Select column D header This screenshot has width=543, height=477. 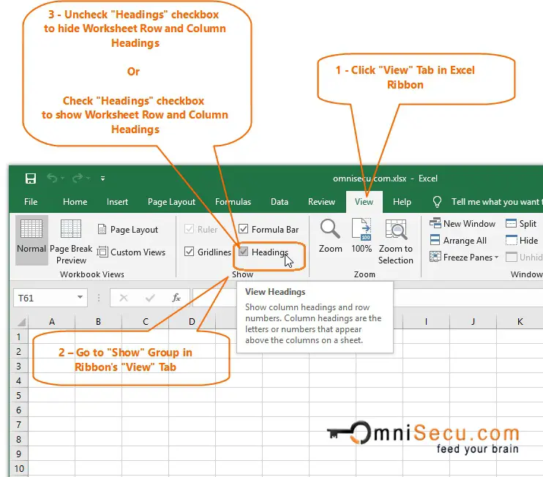[x=192, y=322]
